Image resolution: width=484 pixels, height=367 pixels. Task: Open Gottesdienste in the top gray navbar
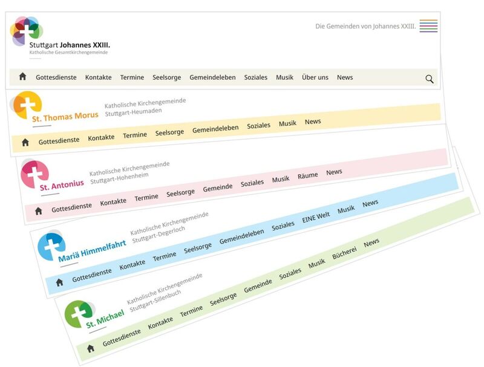click(56, 77)
